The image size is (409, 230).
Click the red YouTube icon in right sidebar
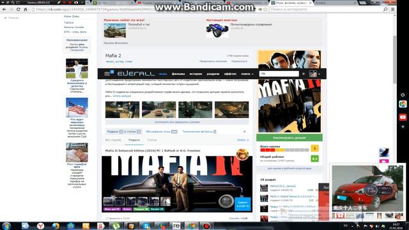point(403,117)
